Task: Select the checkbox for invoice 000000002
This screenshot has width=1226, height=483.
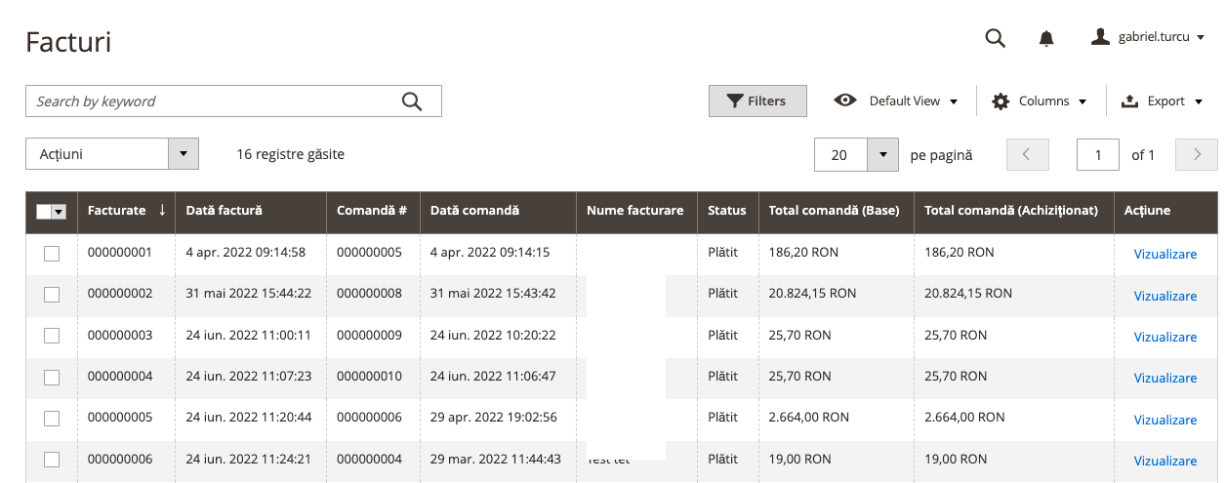Action: [x=52, y=295]
